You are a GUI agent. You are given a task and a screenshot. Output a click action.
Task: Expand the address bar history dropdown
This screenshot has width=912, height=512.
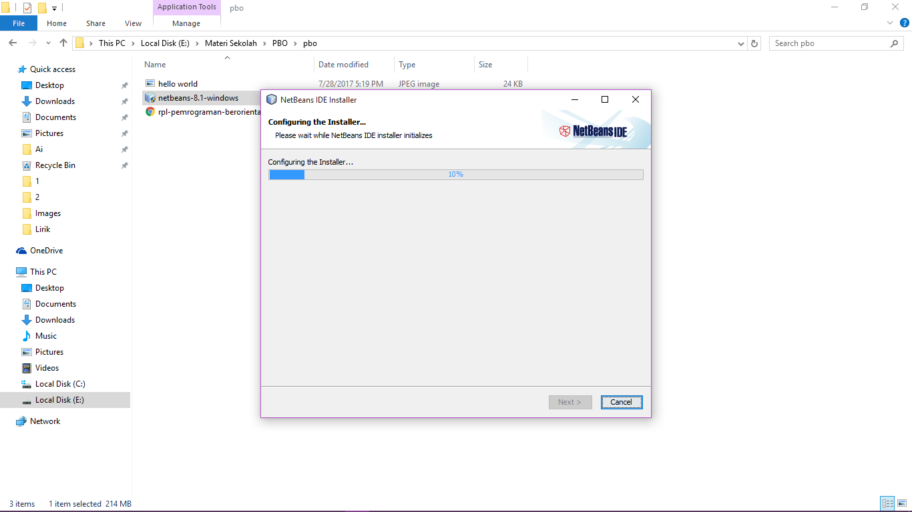point(741,43)
